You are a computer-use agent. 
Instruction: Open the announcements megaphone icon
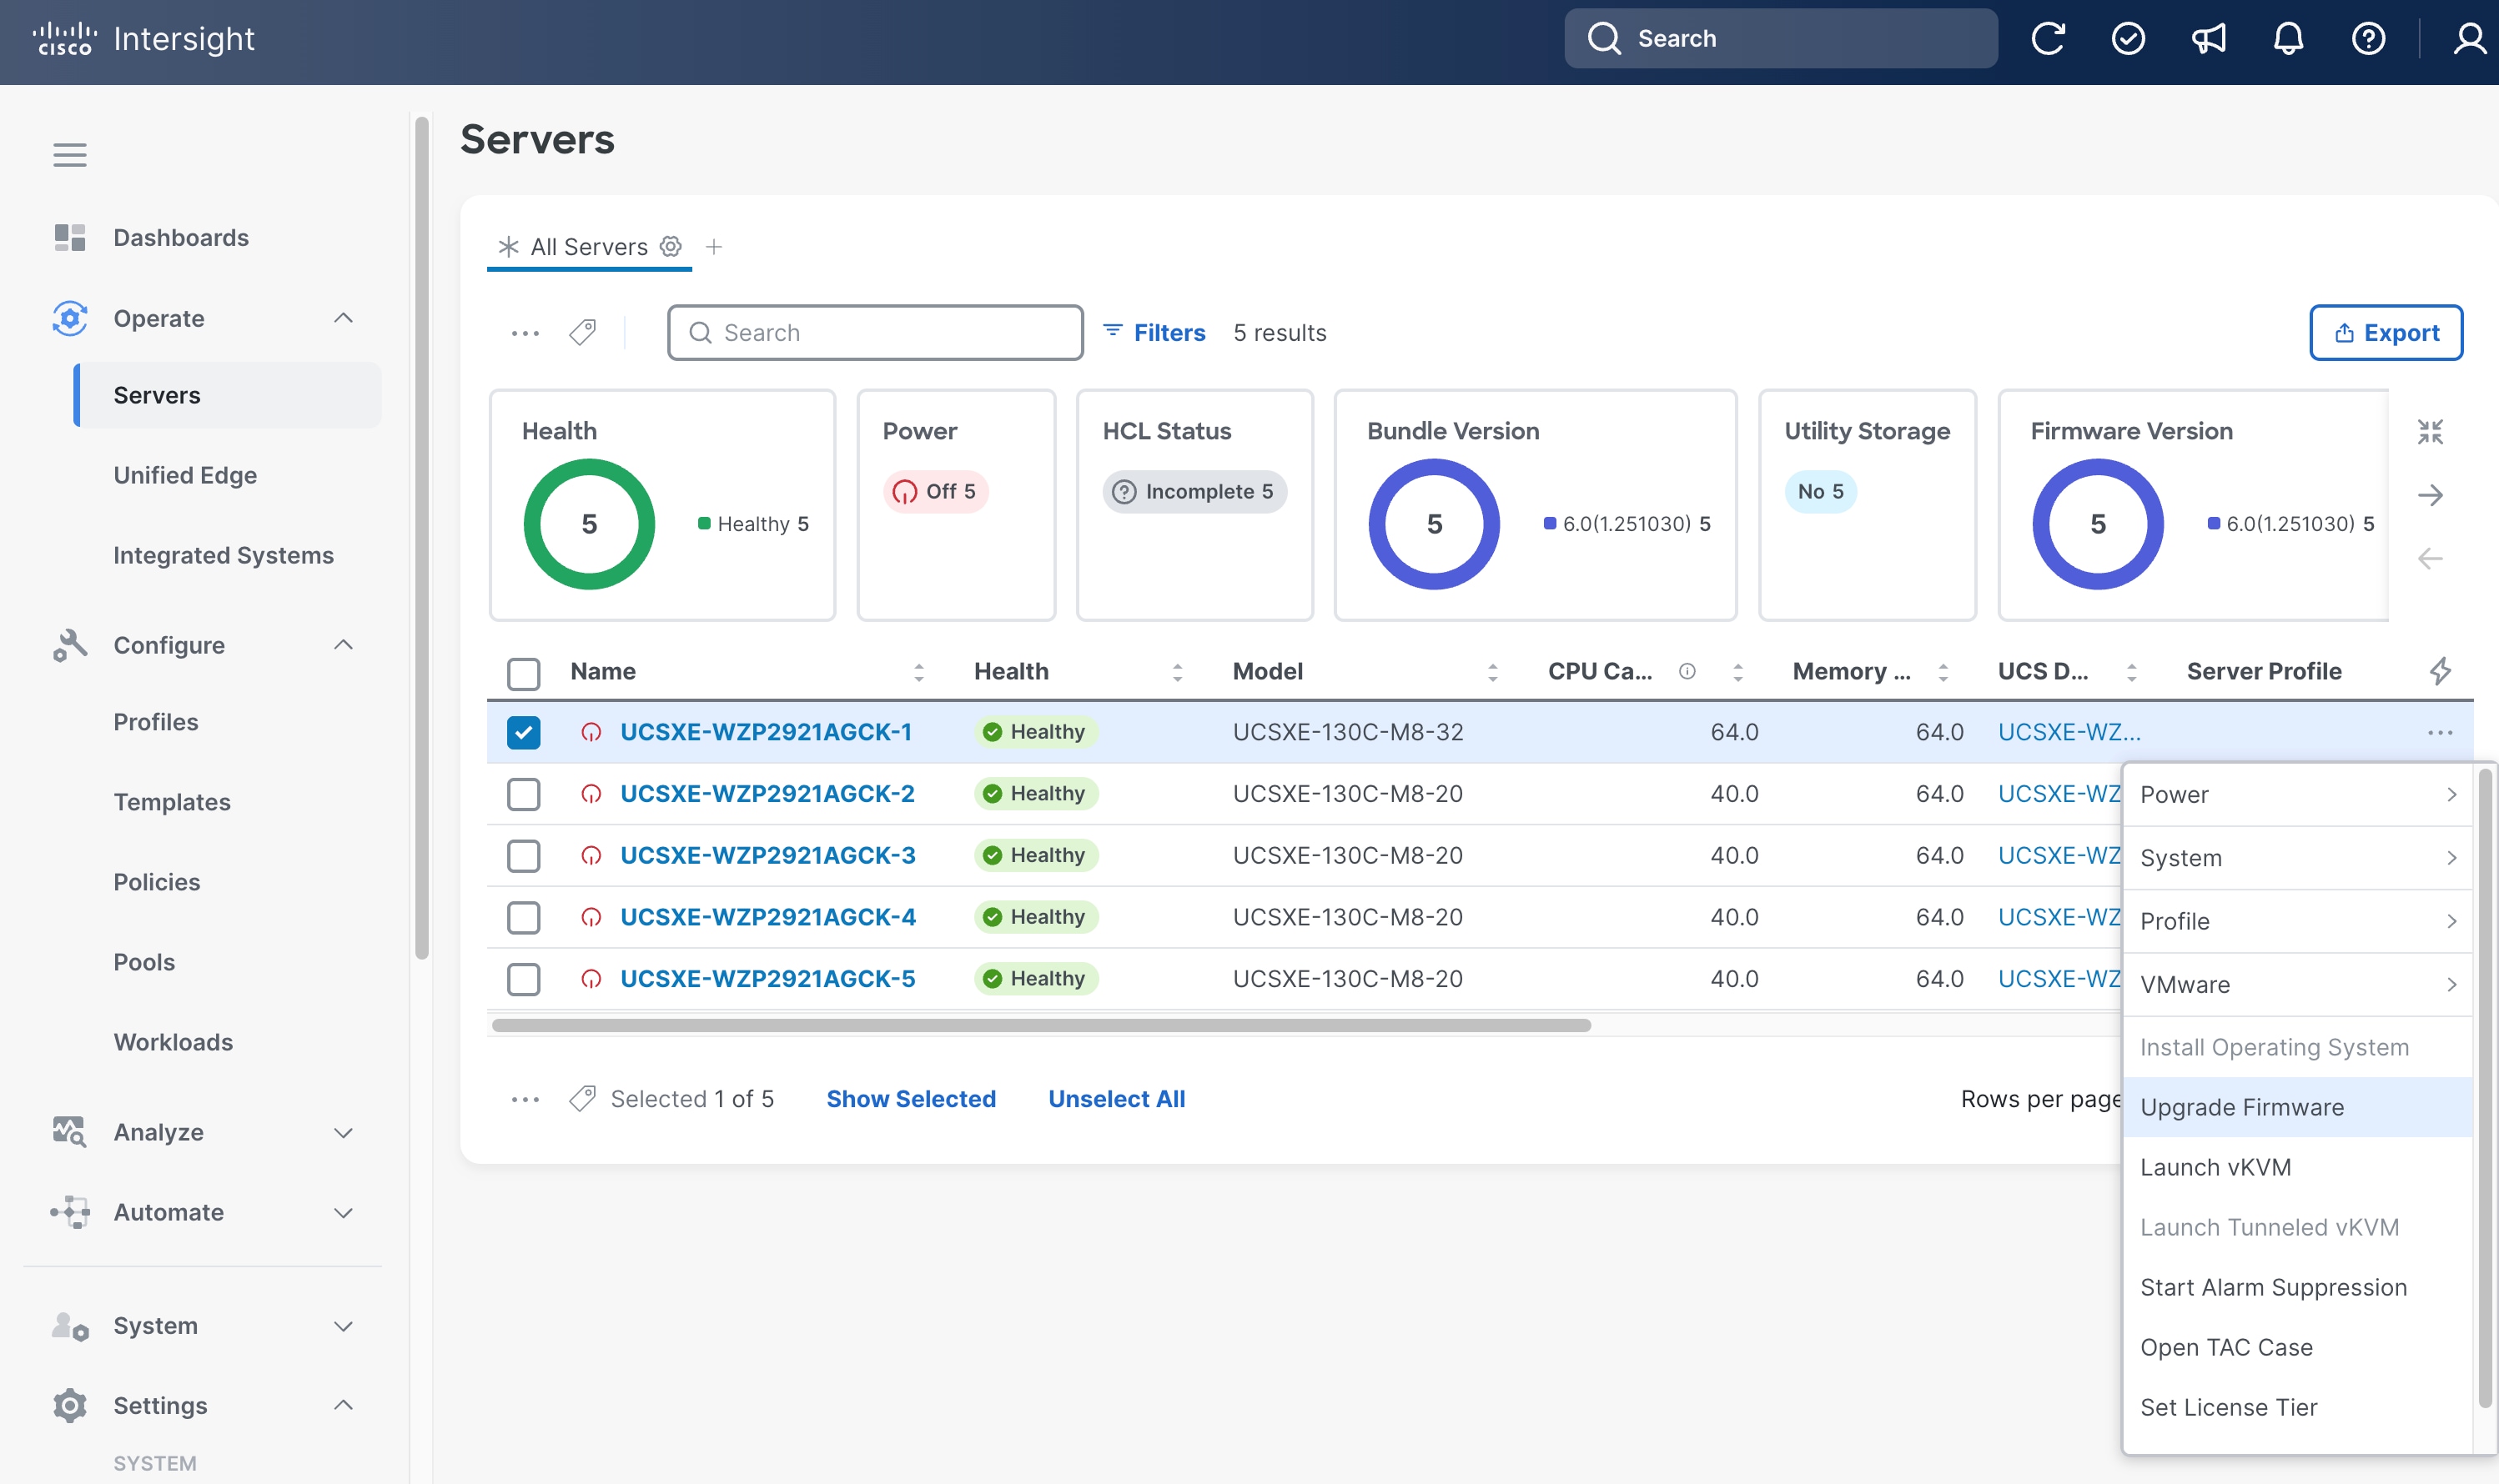tap(2208, 39)
